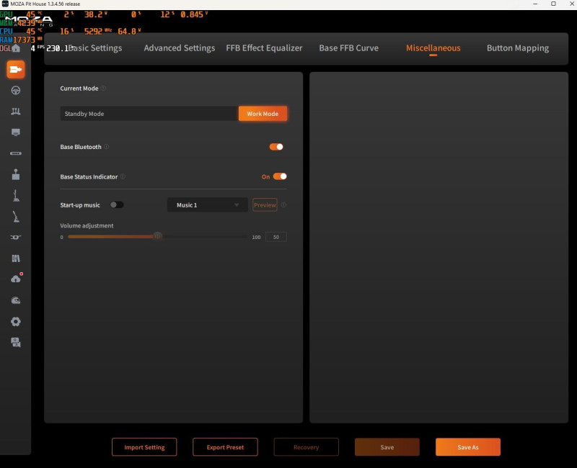Click the 'Current Mode' label
The image size is (577, 468).
coord(79,89)
